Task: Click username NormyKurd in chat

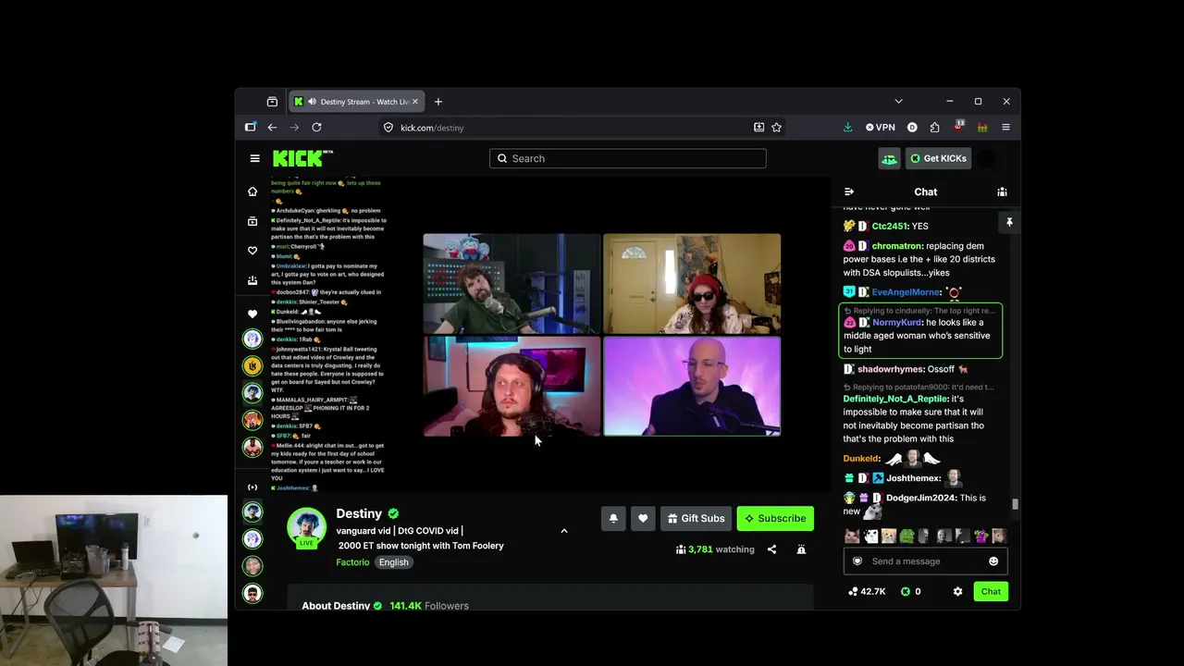Action: pyautogui.click(x=897, y=322)
